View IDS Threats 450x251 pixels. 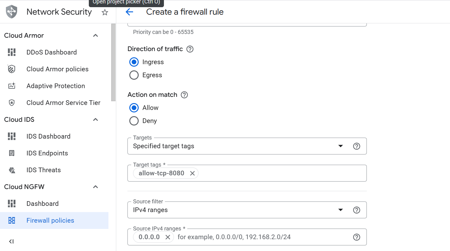point(44,170)
